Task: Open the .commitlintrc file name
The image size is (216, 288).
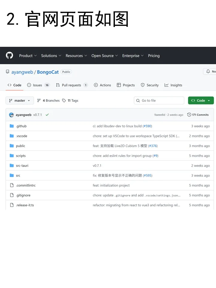Action: (x=26, y=185)
